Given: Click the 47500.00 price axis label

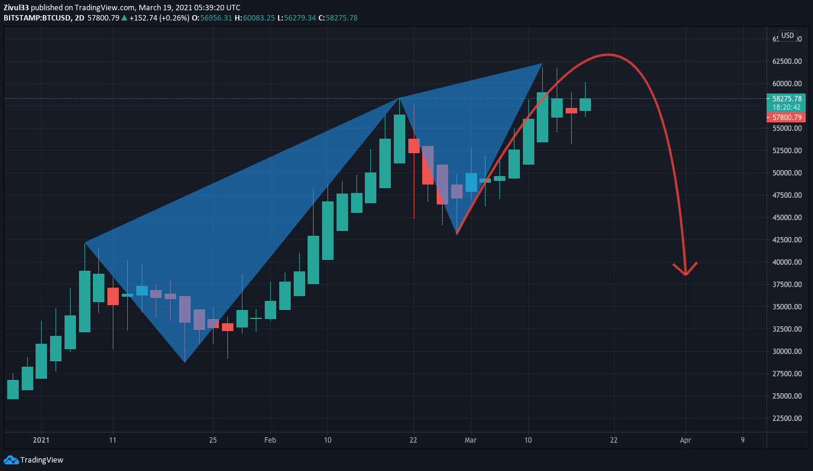Looking at the screenshot, I should click(x=787, y=195).
